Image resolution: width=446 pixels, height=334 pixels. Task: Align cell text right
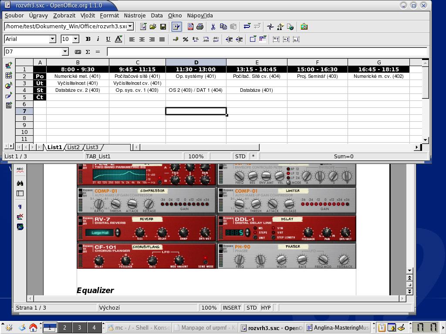coord(152,39)
